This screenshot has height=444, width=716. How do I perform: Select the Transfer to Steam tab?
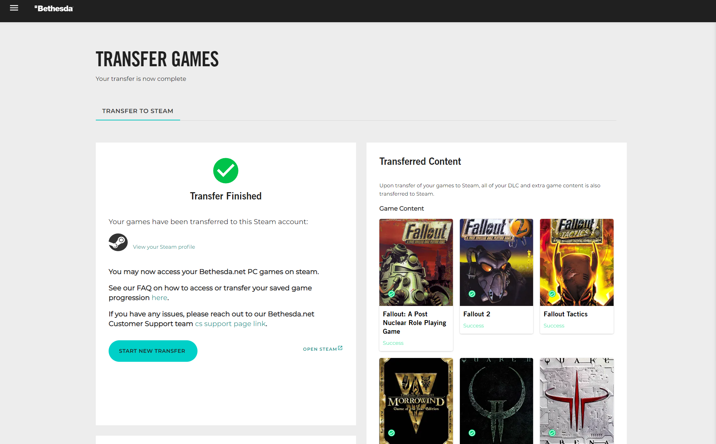(138, 111)
